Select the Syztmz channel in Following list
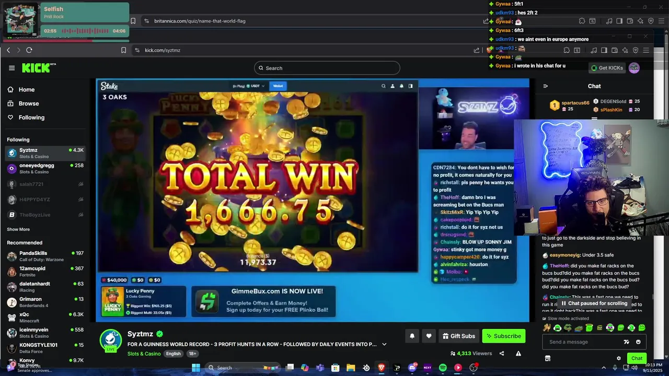This screenshot has height=376, width=669. click(x=45, y=153)
